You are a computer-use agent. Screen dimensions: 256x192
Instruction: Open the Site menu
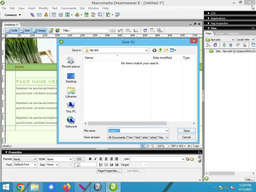coord(82,8)
